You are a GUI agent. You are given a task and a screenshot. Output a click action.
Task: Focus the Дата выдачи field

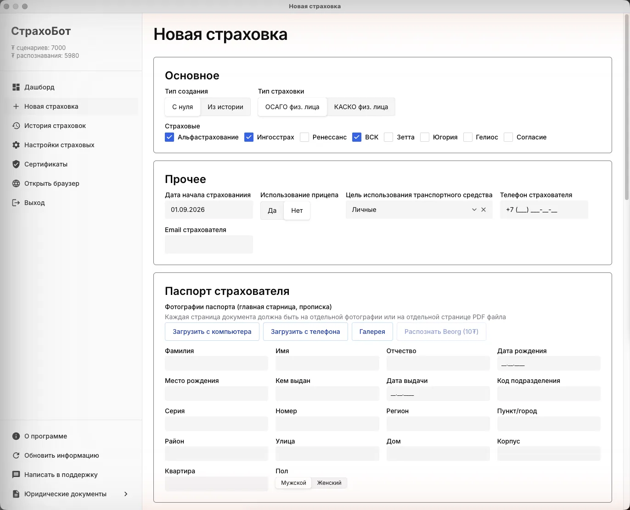tap(438, 394)
